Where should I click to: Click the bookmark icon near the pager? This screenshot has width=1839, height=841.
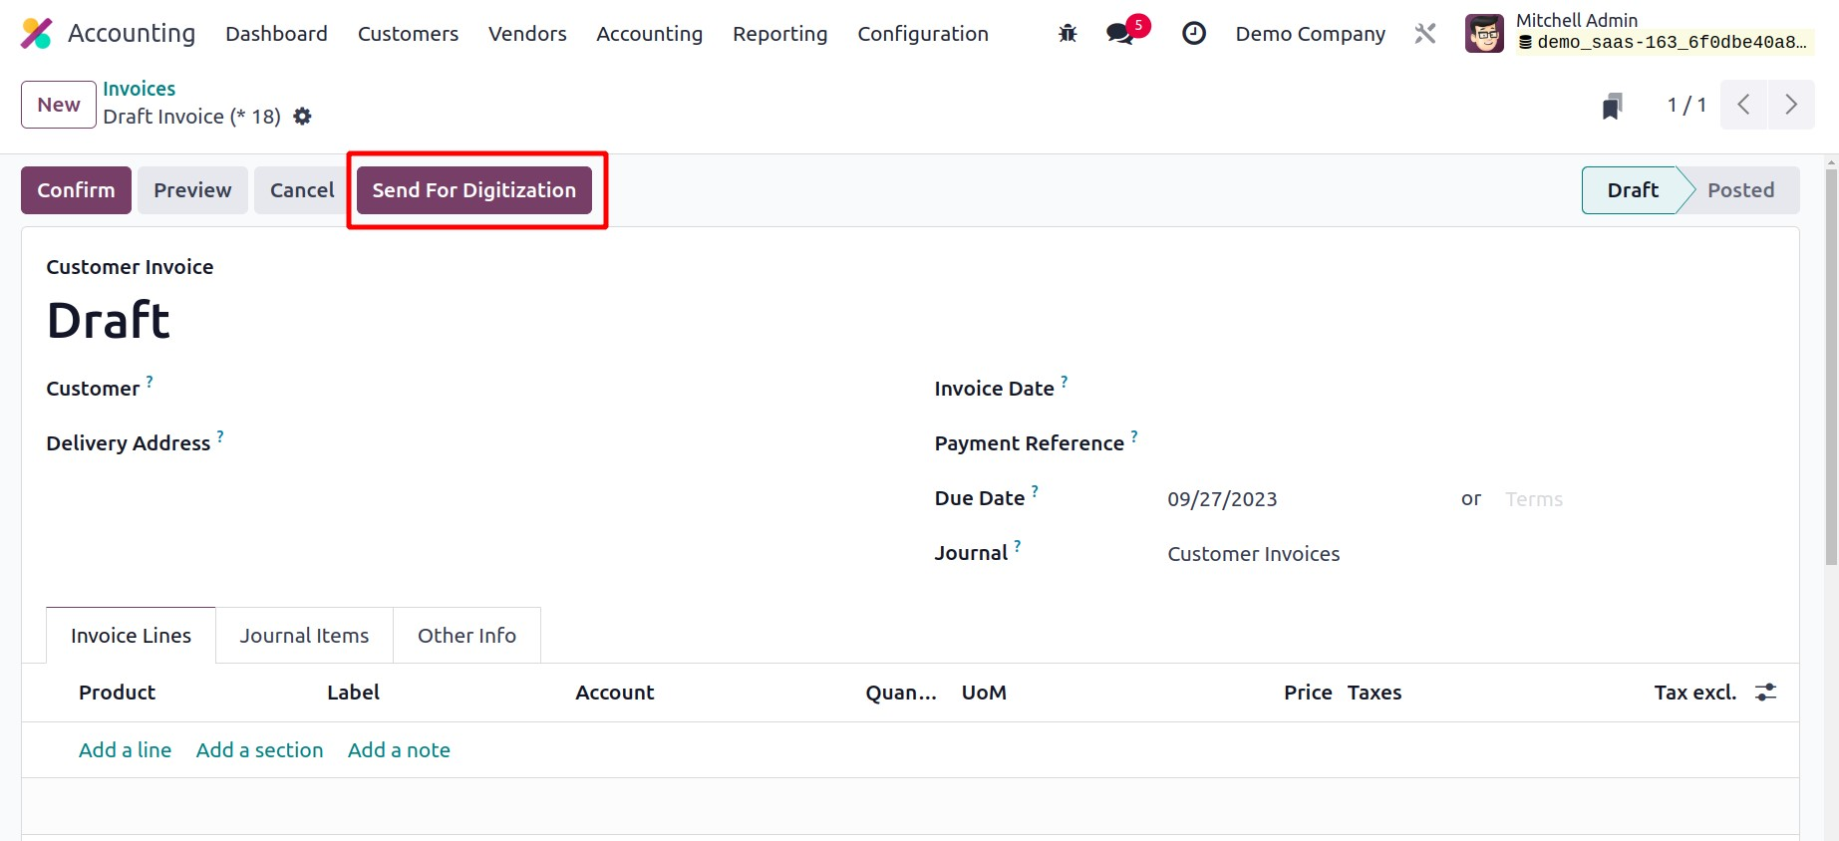(x=1612, y=106)
